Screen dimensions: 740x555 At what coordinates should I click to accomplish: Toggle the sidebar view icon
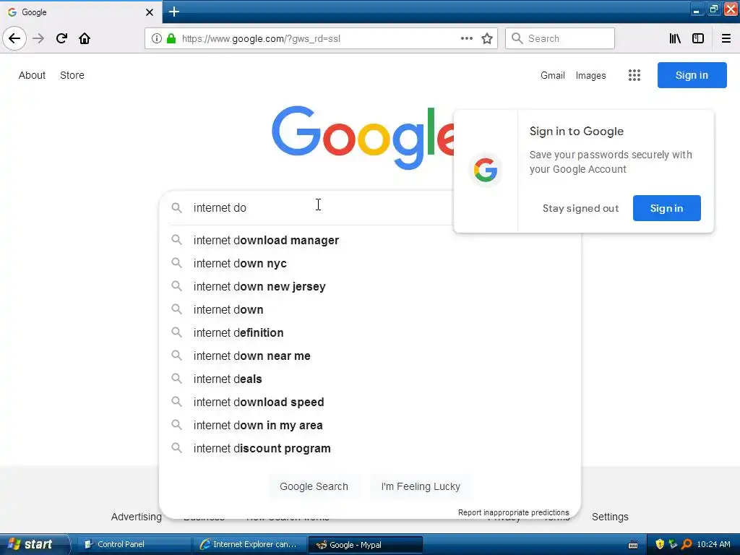698,38
